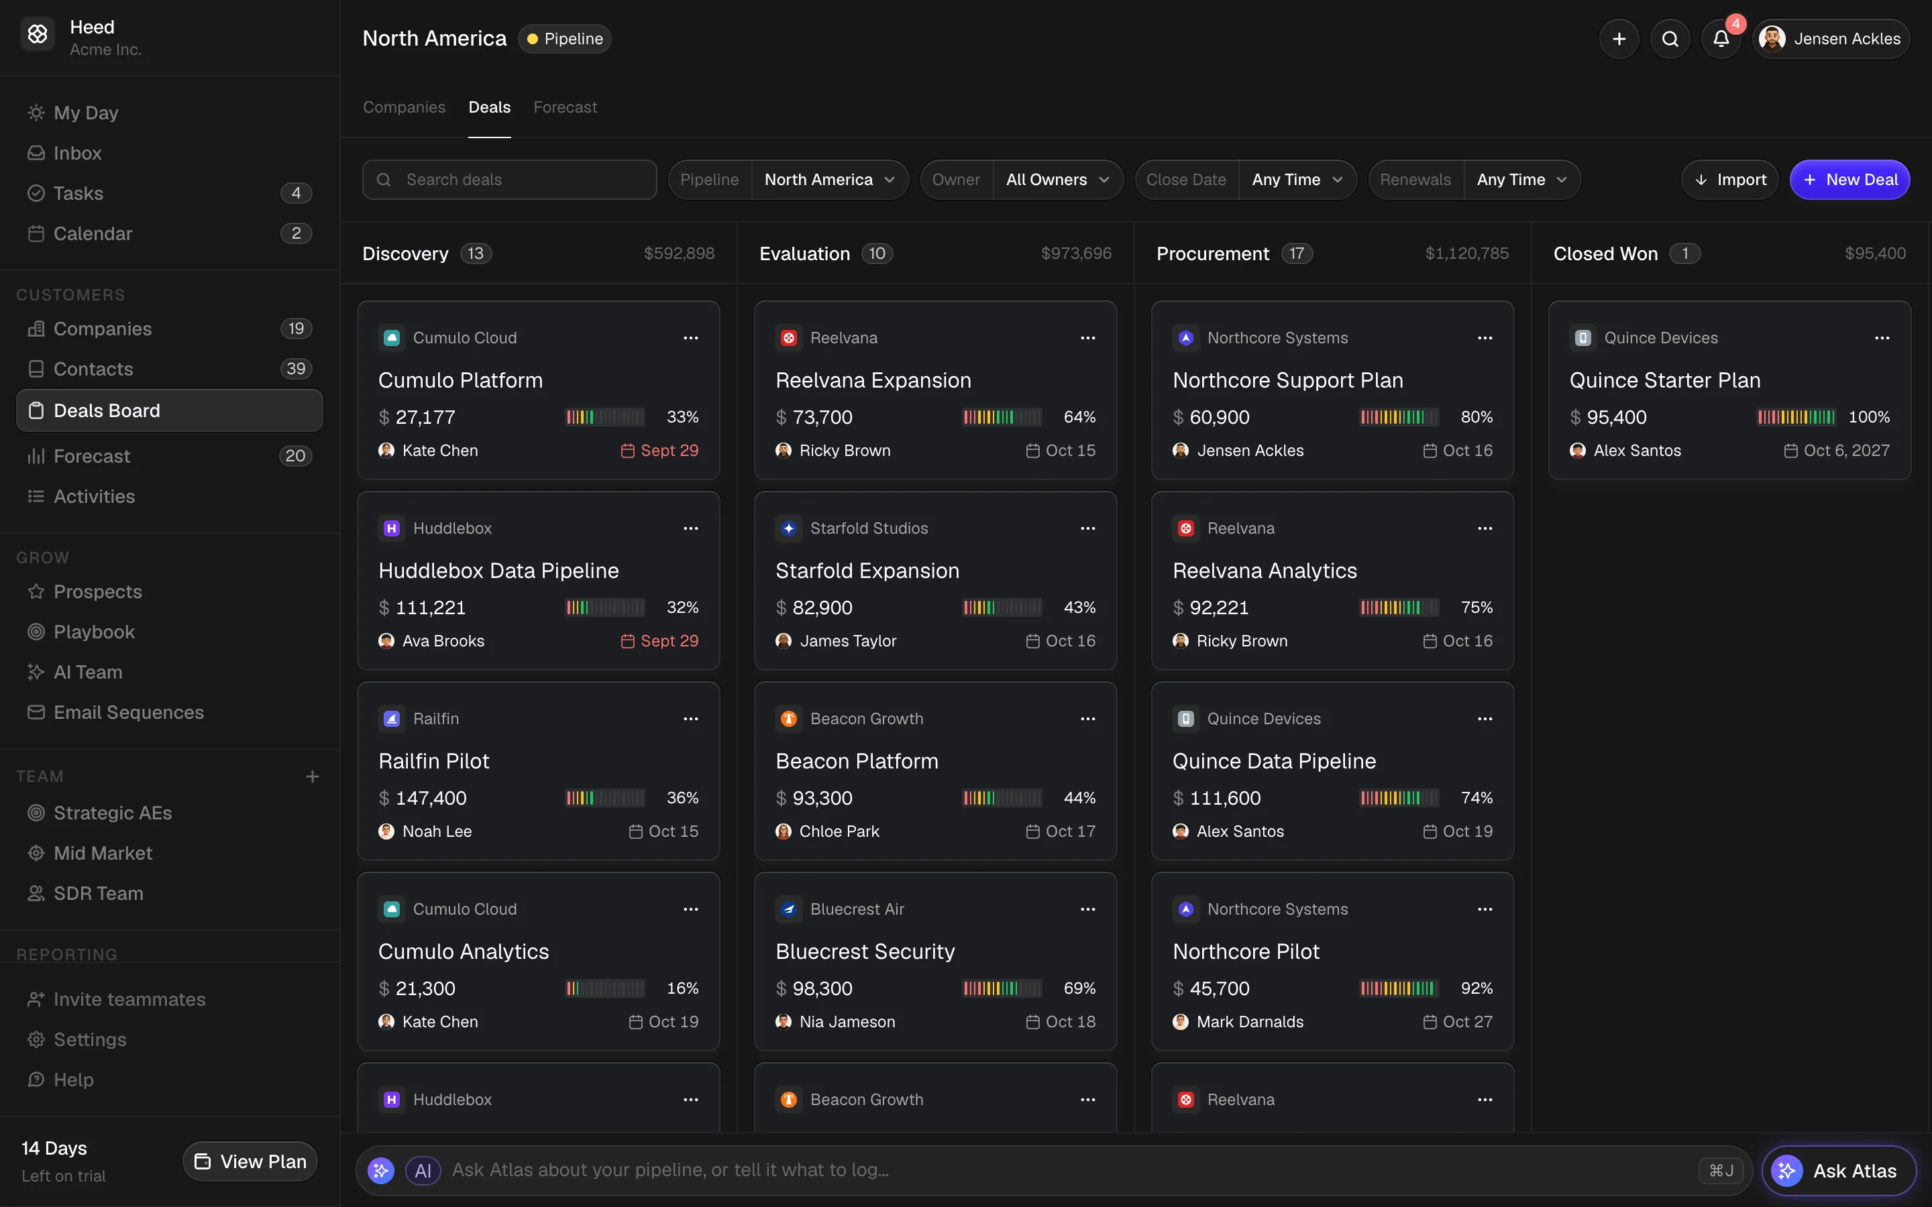Open more options for Beacon Platform card
Image resolution: width=1932 pixels, height=1207 pixels.
(x=1087, y=718)
